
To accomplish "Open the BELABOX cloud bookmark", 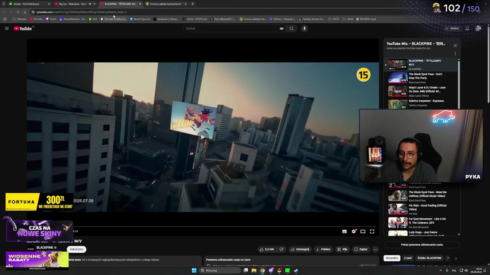I will click(366, 19).
